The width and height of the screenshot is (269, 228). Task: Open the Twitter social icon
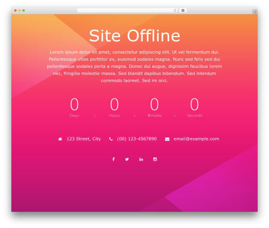(127, 159)
